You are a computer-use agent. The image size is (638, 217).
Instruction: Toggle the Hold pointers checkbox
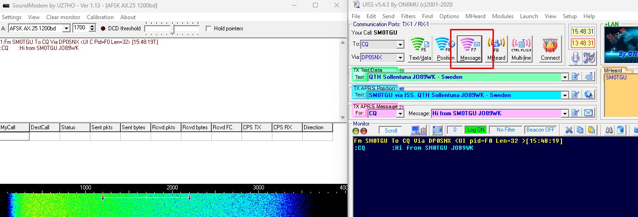[x=208, y=28]
